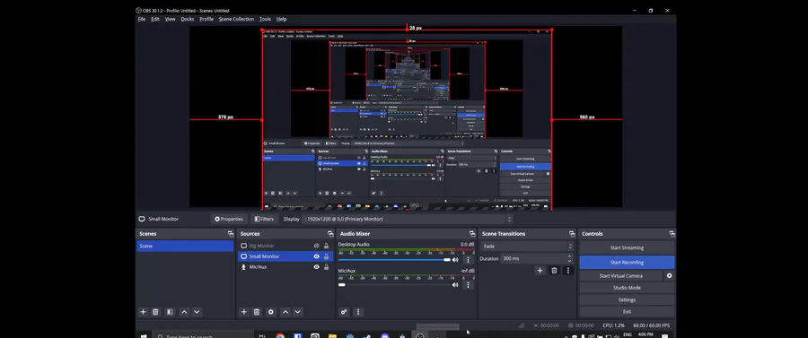Image resolution: width=808 pixels, height=338 pixels.
Task: Remove transition with Scene Transitions trash icon
Action: click(x=554, y=271)
